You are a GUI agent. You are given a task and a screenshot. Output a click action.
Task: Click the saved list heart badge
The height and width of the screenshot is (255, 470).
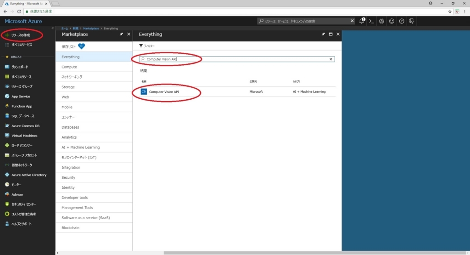click(x=81, y=46)
